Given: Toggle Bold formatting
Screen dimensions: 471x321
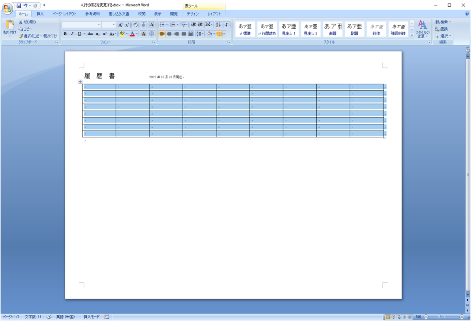Looking at the screenshot, I should [65, 34].
